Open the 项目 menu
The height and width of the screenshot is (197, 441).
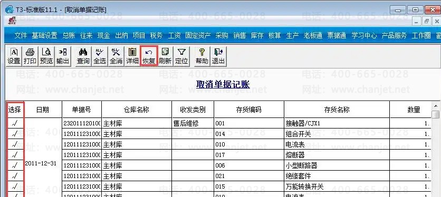[x=139, y=35]
